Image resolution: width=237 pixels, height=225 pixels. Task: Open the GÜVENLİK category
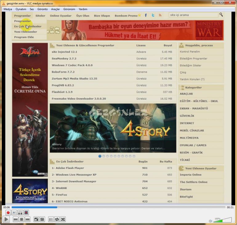(187, 116)
